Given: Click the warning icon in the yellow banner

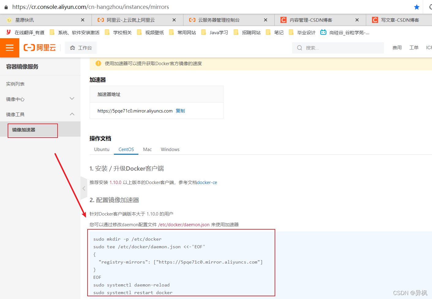Looking at the screenshot, I should [x=98, y=63].
